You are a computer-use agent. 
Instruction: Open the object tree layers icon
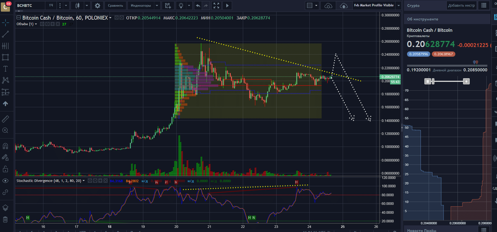click(5, 208)
